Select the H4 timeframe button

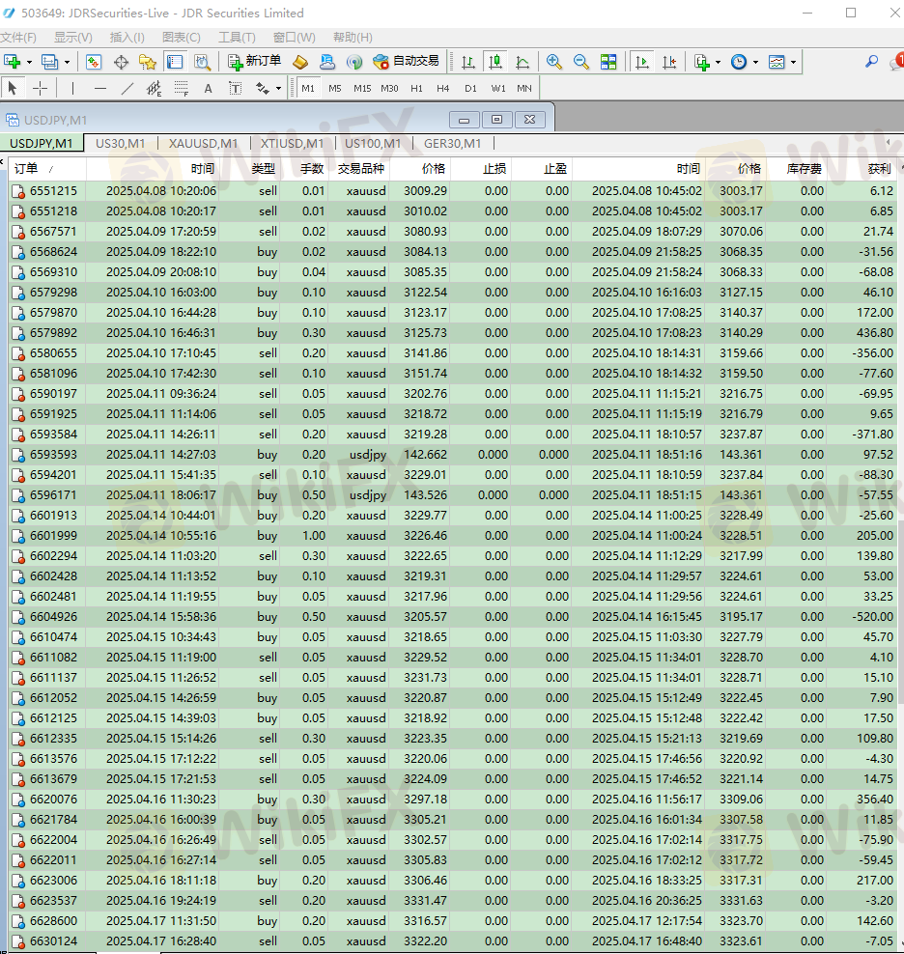pyautogui.click(x=442, y=88)
